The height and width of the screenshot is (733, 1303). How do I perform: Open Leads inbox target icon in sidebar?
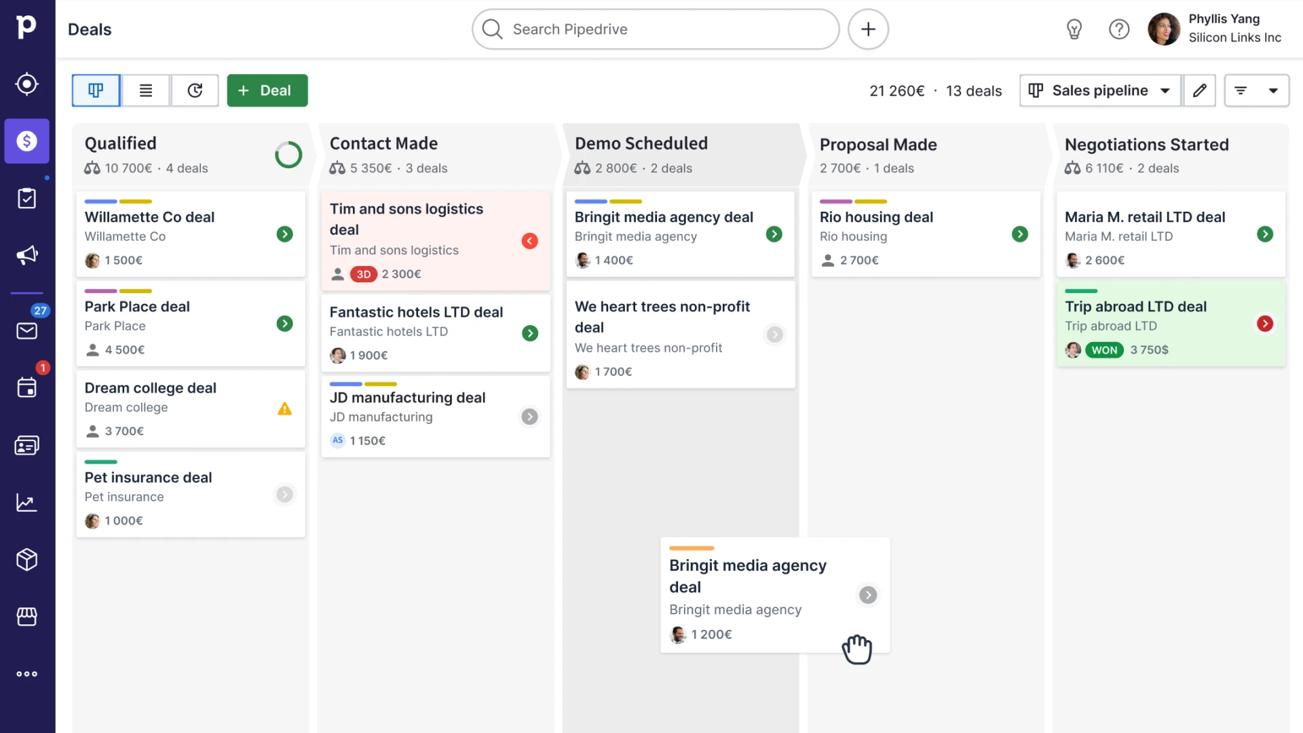[26, 84]
